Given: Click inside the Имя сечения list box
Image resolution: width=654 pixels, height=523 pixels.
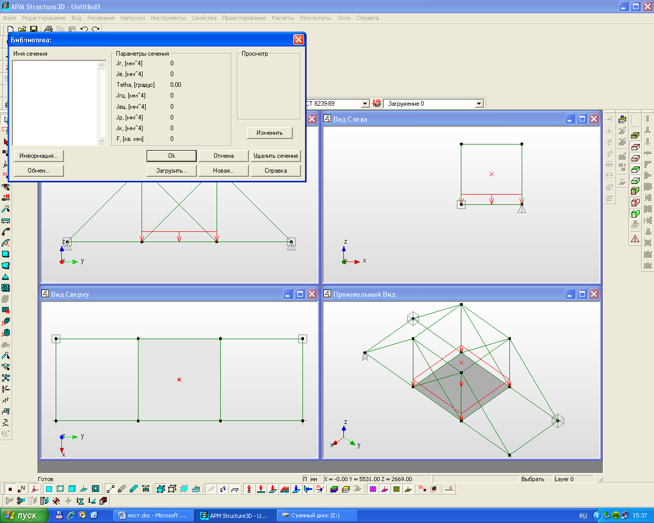Looking at the screenshot, I should (x=55, y=103).
